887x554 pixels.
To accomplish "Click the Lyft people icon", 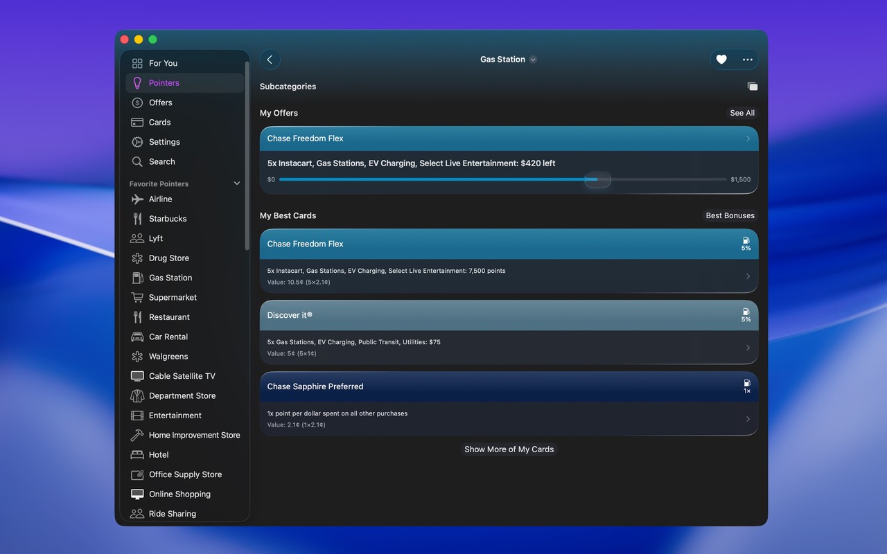I will pyautogui.click(x=137, y=238).
